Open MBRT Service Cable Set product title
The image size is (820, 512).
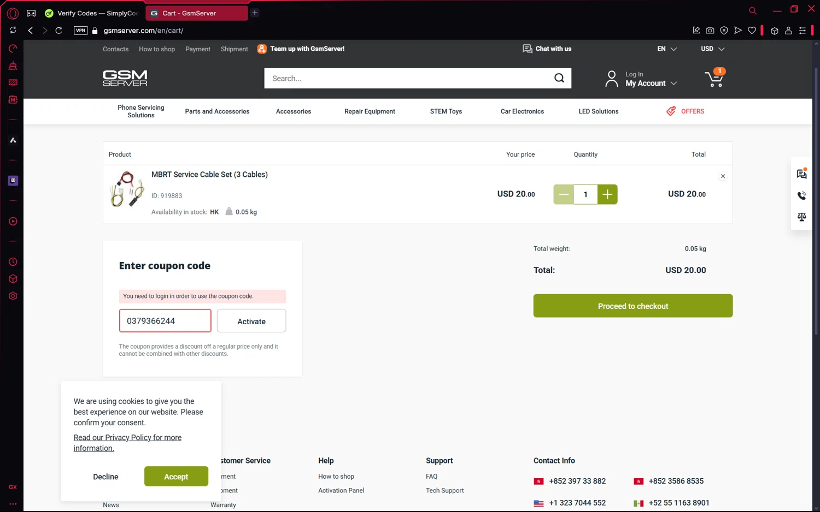point(209,175)
